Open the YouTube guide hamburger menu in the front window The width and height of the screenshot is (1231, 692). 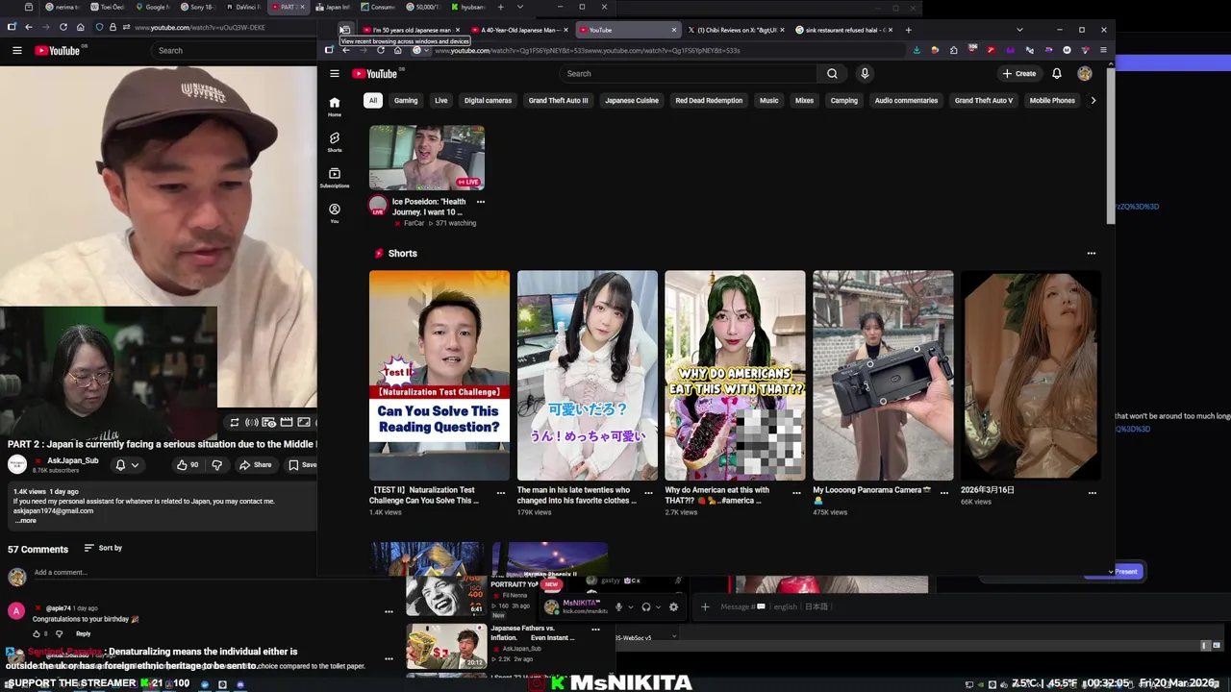pos(335,74)
